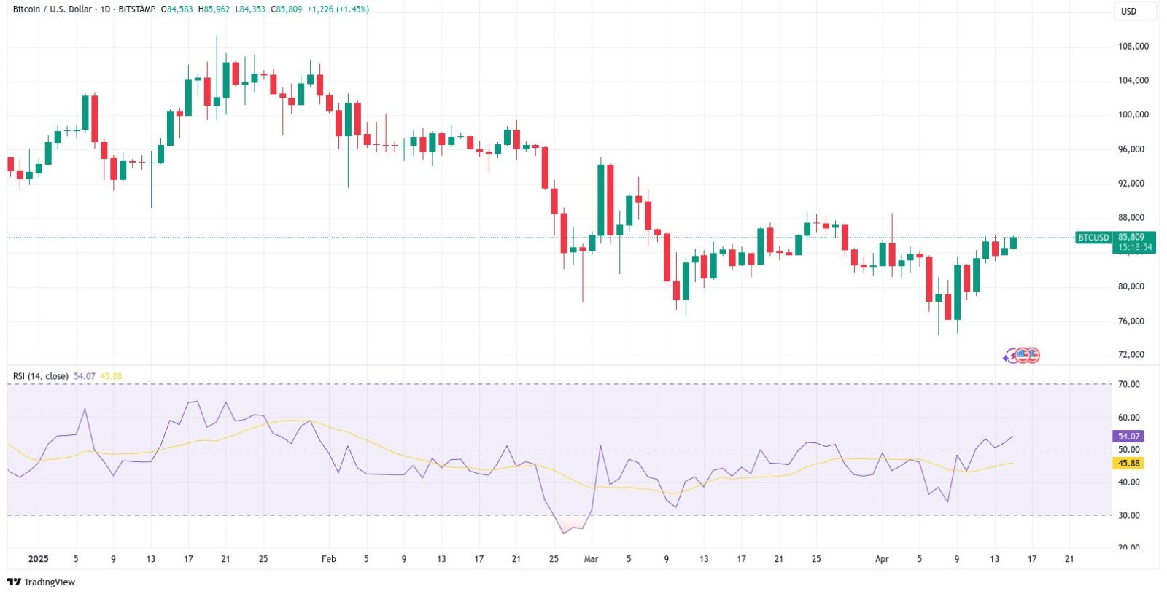Image resolution: width=1167 pixels, height=594 pixels.
Task: Click the 85,809 price tag beside BTCUSD
Action: pos(1131,238)
